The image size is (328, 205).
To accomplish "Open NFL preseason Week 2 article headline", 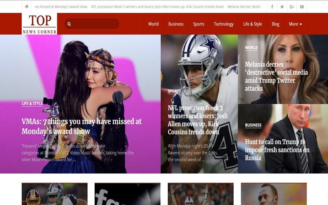I will (x=198, y=120).
